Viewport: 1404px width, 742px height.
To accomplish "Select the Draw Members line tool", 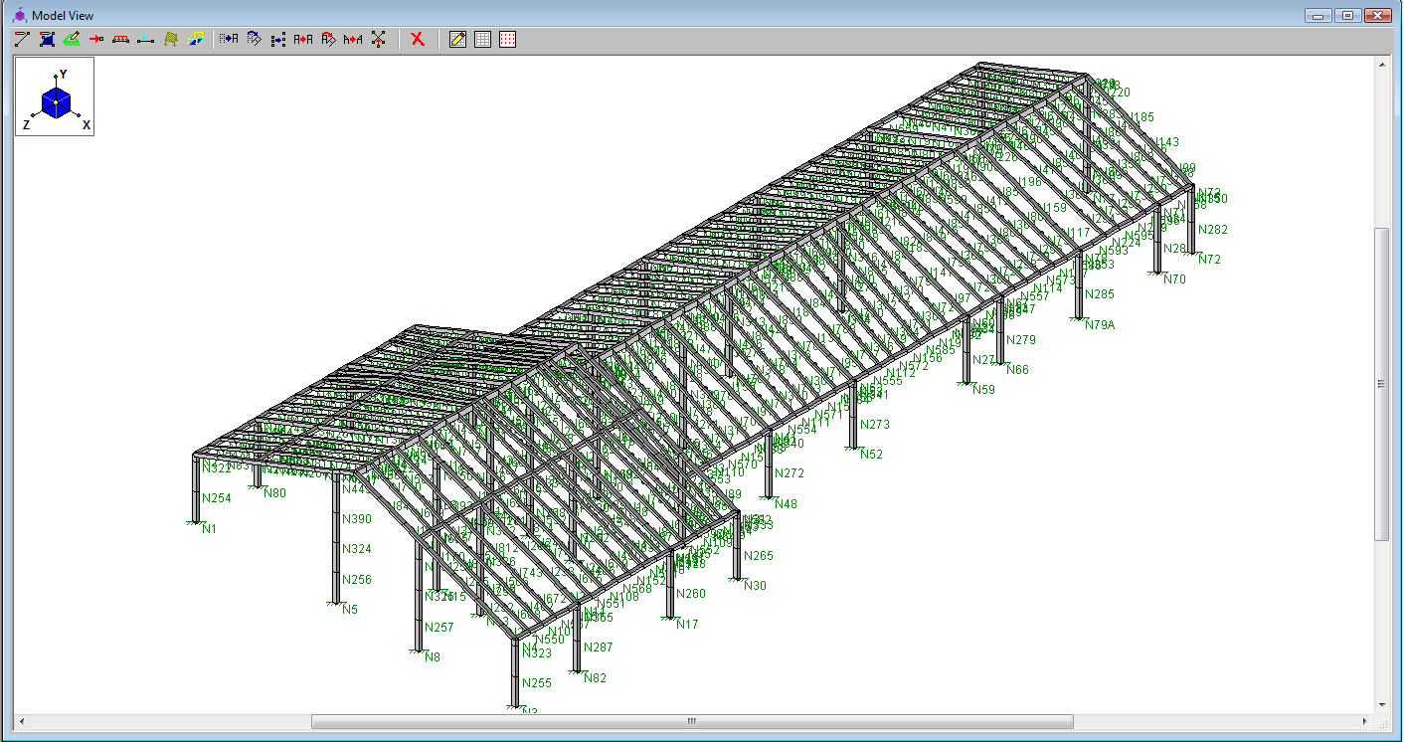I will (22, 40).
